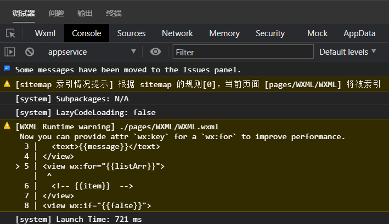This screenshot has height=224, width=389.
Task: Select code line 6 with {{item}} comment
Action: tap(78, 186)
